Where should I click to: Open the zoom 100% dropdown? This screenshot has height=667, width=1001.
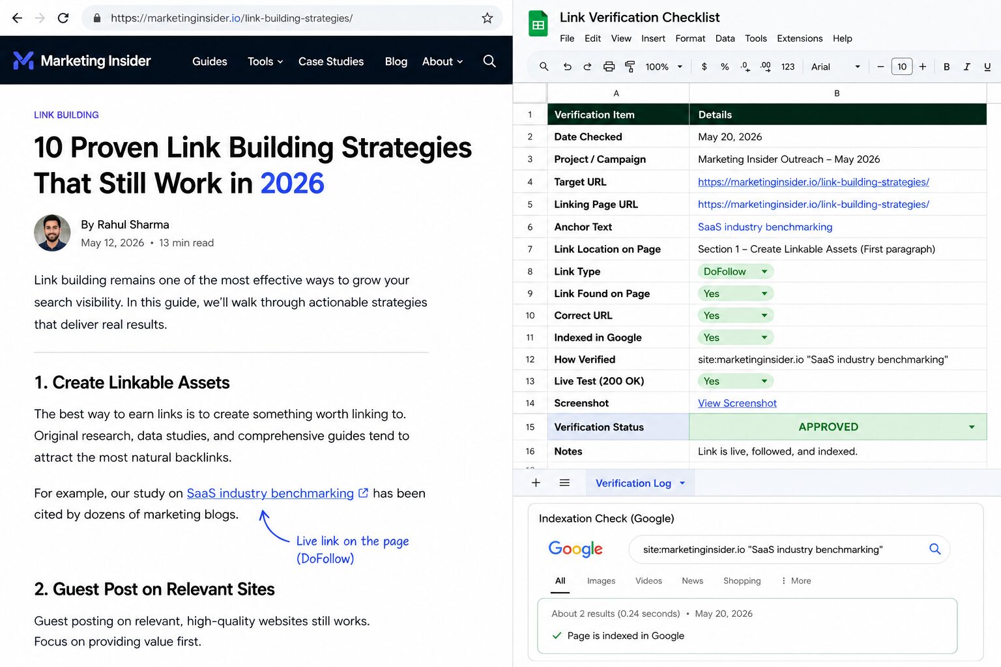pos(664,66)
